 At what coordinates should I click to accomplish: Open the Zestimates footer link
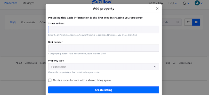pyautogui.click(x=31, y=63)
